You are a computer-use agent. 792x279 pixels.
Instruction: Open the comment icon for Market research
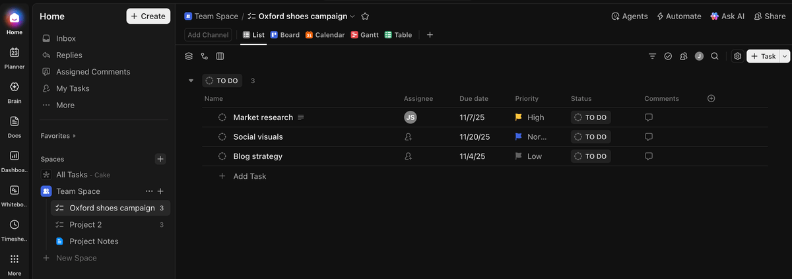point(649,117)
